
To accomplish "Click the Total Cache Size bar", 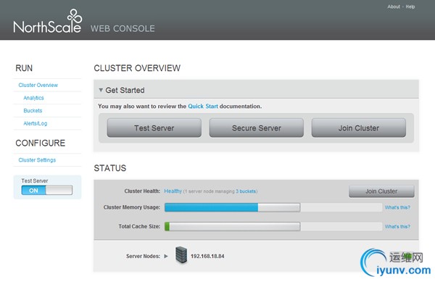I will click(232, 226).
